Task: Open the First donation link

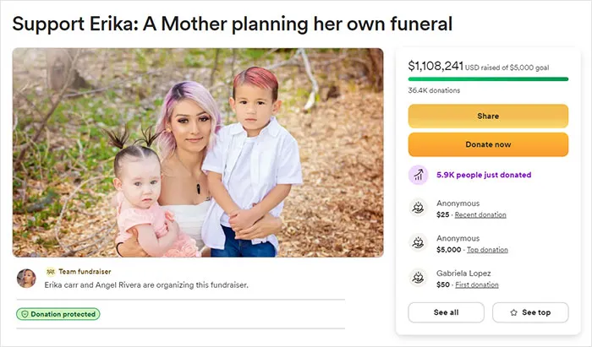Action: tap(477, 285)
